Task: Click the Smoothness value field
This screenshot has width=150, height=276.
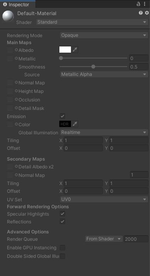Action: 138,67
